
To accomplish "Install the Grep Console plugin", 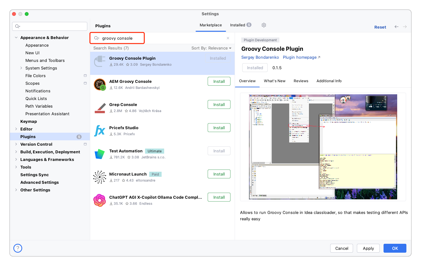I will 219,104.
